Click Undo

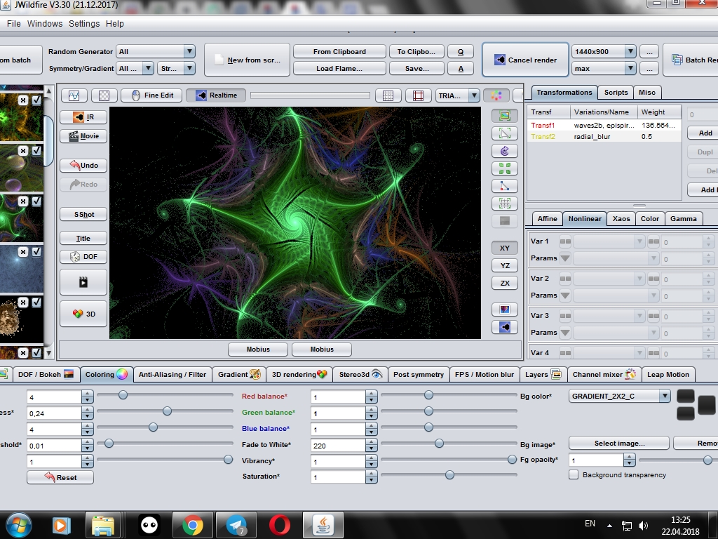tap(83, 166)
